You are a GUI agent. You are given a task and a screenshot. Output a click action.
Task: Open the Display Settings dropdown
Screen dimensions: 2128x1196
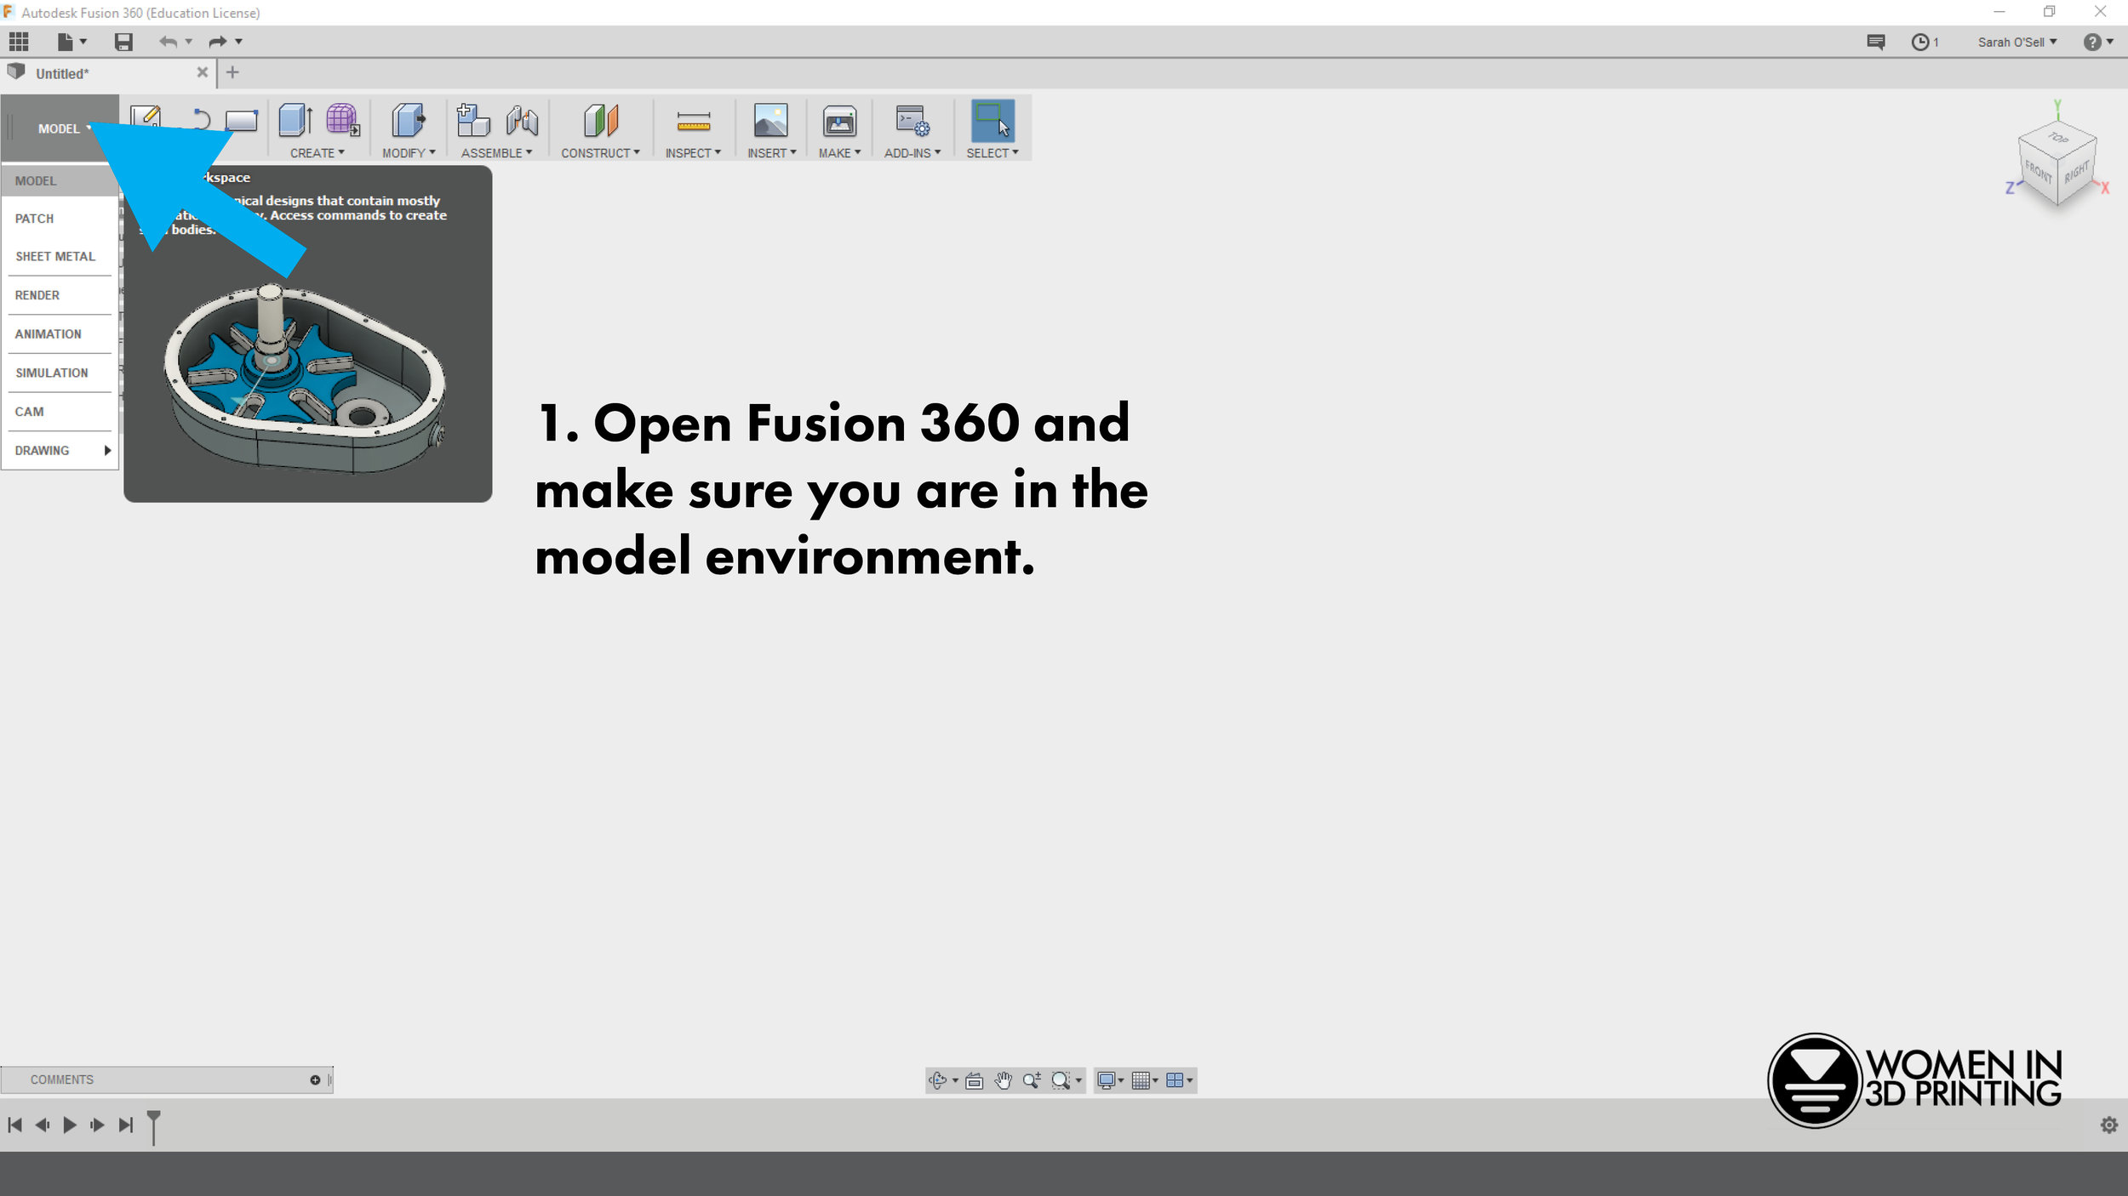[1111, 1080]
